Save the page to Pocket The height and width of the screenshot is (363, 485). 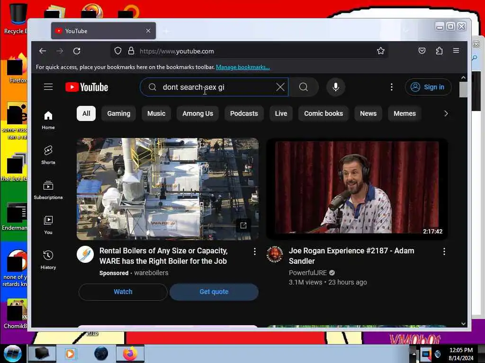422,51
